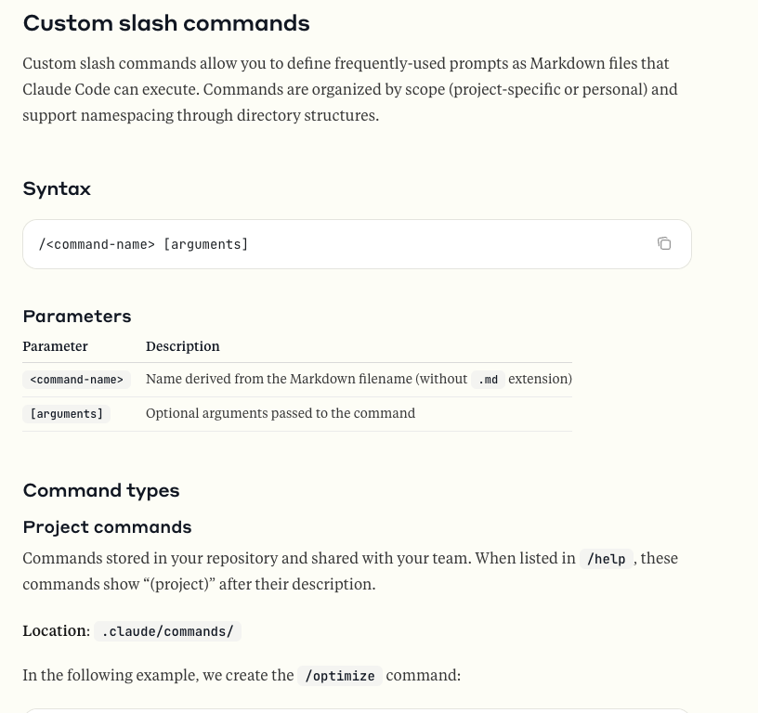The image size is (758, 713).
Task: Click the /optimize inline command
Action: tap(340, 676)
